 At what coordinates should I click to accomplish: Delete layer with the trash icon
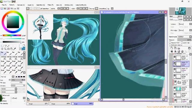(x=182, y=51)
